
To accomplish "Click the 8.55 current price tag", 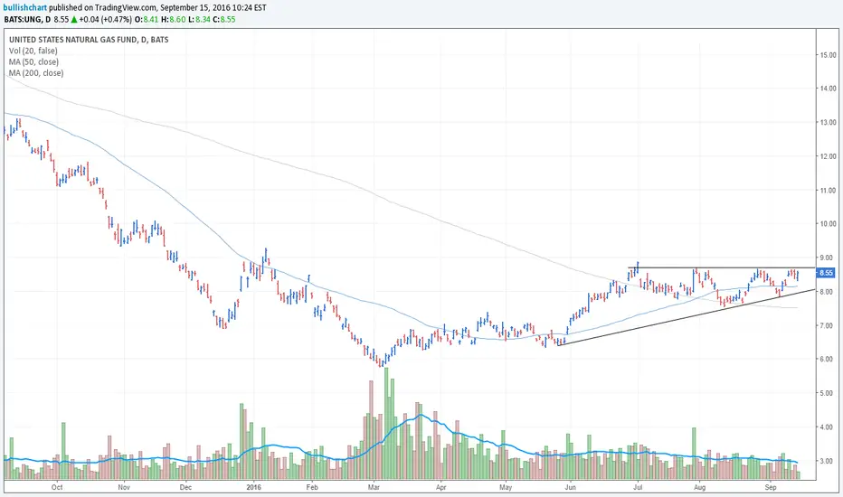I will click(x=825, y=273).
